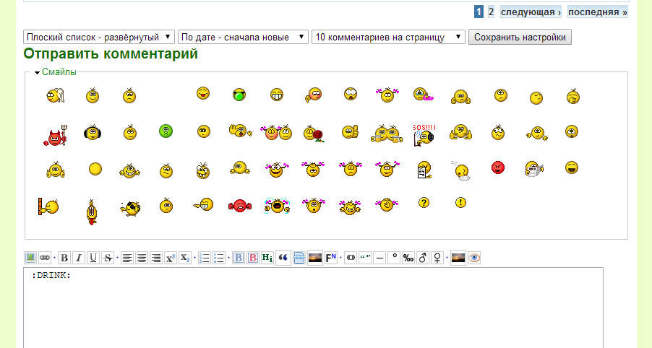This screenshot has width=652, height=348.
Task: Insert the smiley wearing headphones
Action: pos(93,132)
